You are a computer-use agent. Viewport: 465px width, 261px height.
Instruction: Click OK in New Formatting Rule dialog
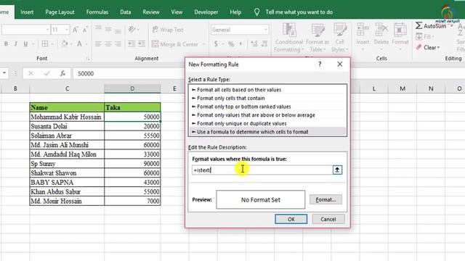[291, 219]
